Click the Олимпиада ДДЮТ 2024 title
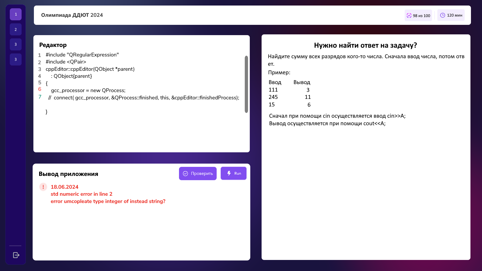482x271 pixels. coord(72,15)
